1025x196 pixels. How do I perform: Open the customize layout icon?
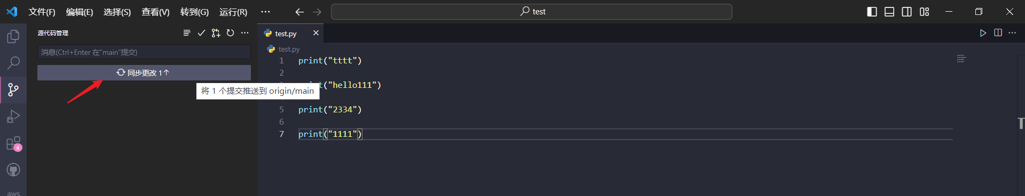pos(924,12)
